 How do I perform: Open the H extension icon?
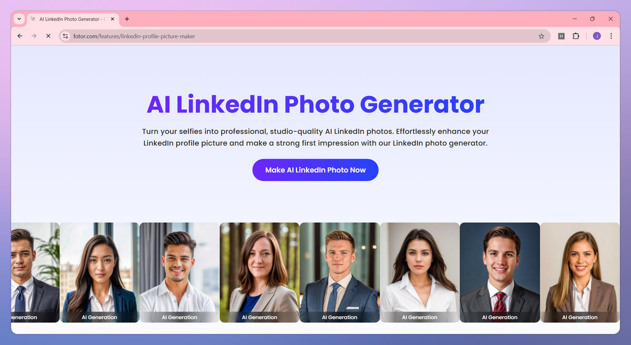[x=561, y=36]
